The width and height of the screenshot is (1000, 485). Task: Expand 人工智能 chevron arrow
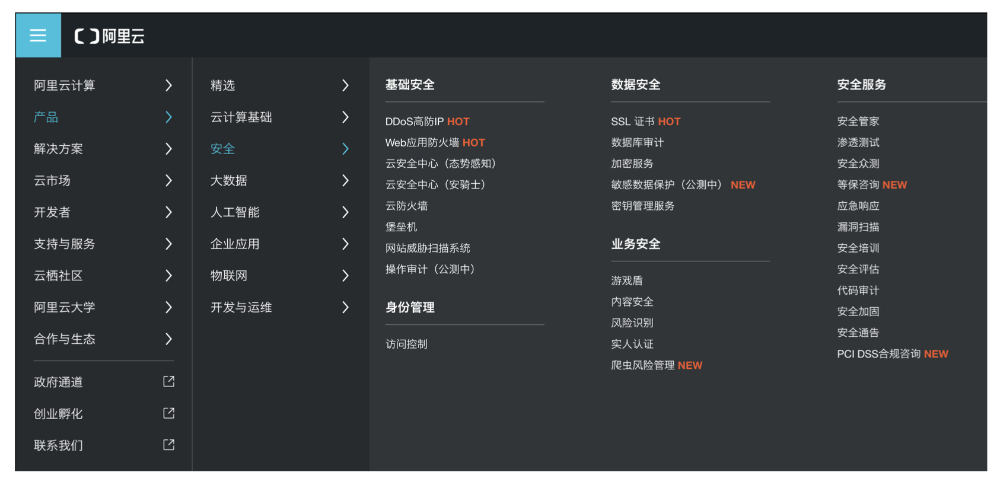(x=345, y=212)
